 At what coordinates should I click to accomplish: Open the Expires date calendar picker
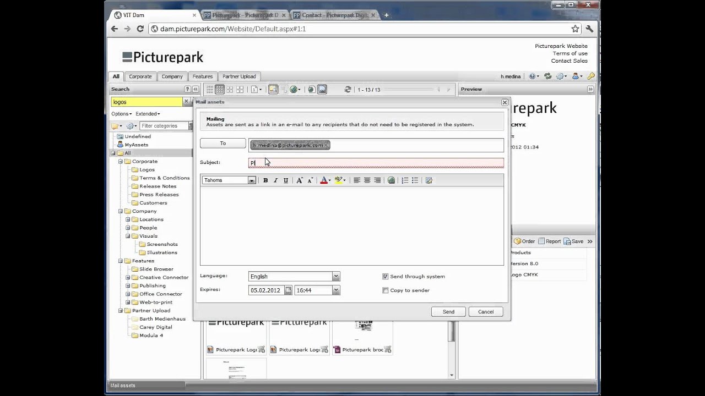coord(288,290)
